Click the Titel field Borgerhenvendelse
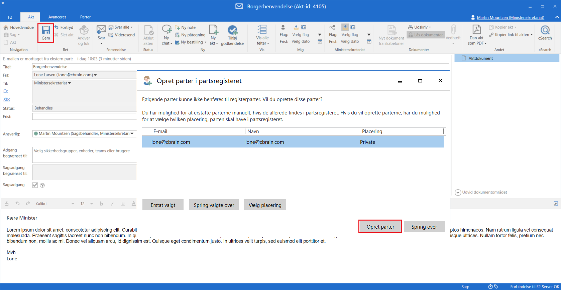The image size is (561, 290). [x=240, y=67]
